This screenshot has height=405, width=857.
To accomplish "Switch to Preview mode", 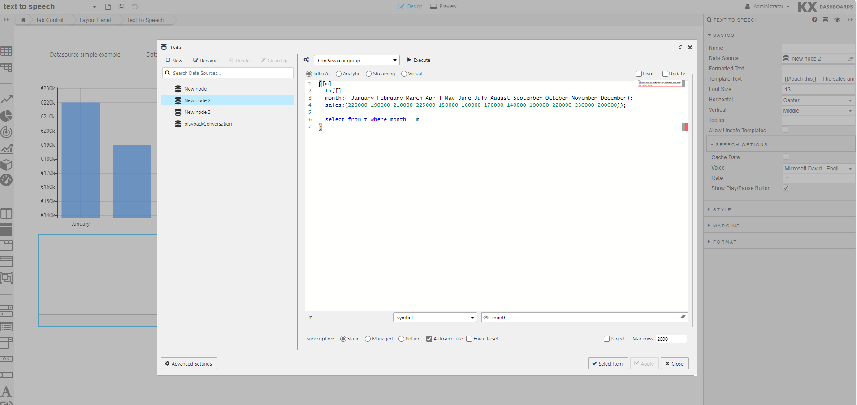I will tap(443, 6).
